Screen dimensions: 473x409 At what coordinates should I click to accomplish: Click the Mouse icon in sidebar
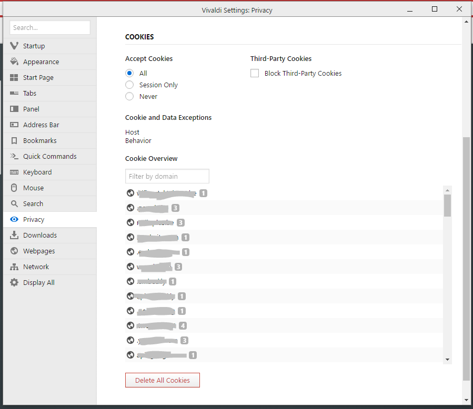pyautogui.click(x=14, y=188)
